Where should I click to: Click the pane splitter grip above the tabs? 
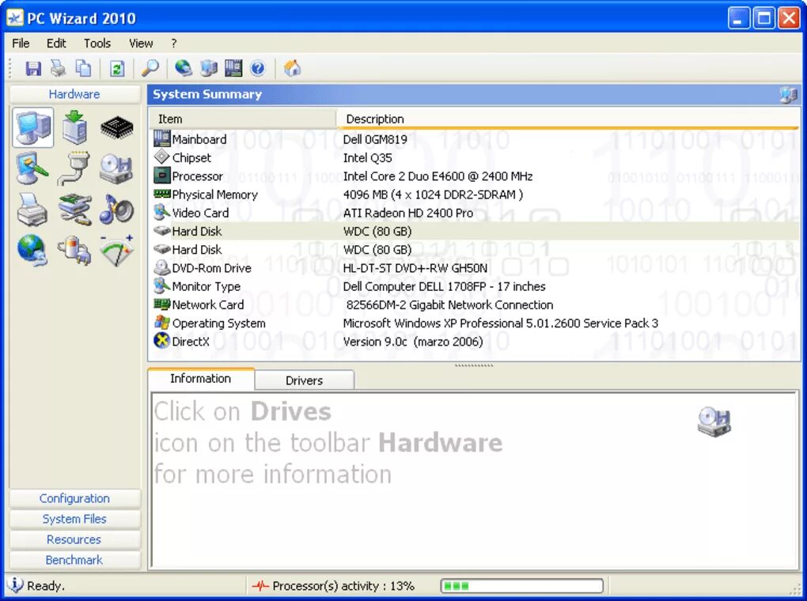point(474,365)
